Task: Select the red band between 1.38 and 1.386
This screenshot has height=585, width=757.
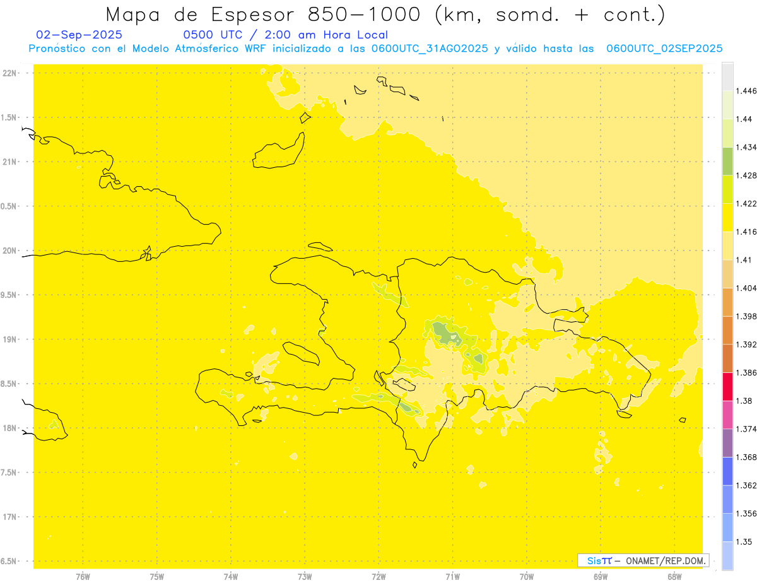Action: (x=727, y=386)
